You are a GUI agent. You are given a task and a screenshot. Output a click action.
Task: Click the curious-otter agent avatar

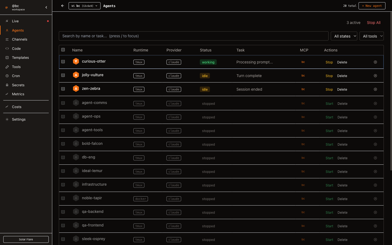[76, 61]
